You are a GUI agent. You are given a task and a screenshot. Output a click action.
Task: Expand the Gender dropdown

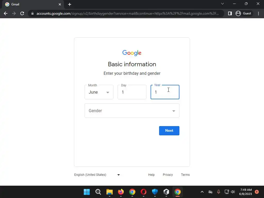[x=132, y=111]
